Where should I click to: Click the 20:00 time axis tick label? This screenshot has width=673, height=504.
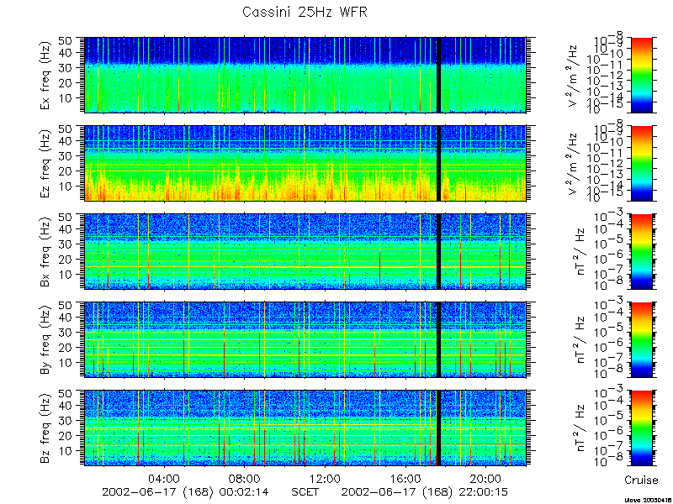coord(485,478)
